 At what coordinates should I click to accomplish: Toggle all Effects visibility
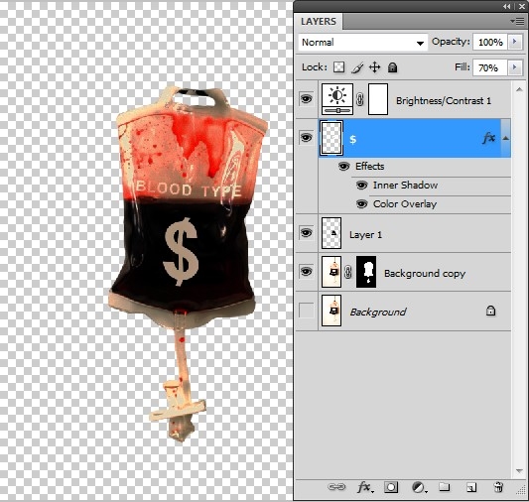point(343,167)
